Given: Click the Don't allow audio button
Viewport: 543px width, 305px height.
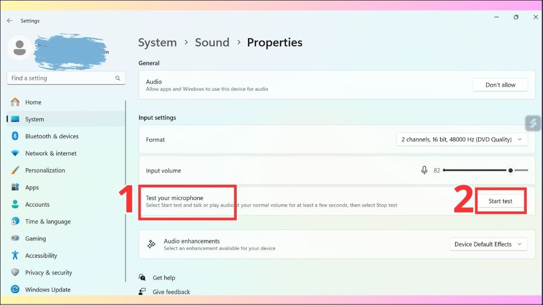Looking at the screenshot, I should 500,85.
